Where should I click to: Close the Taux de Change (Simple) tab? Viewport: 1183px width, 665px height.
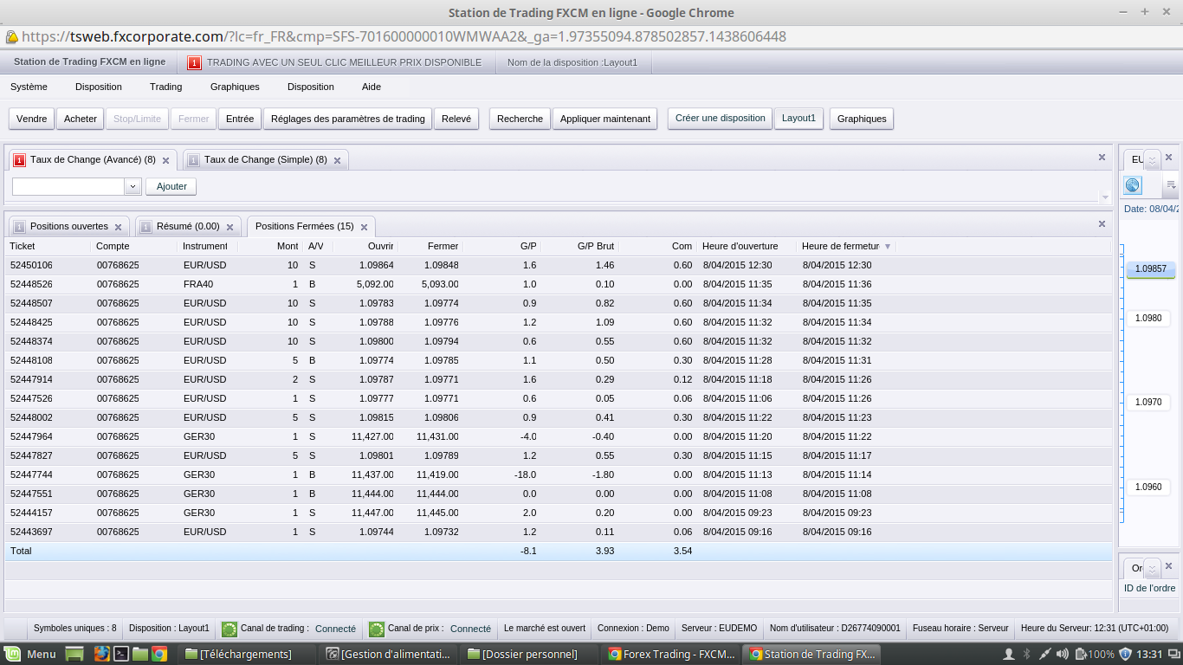[337, 160]
